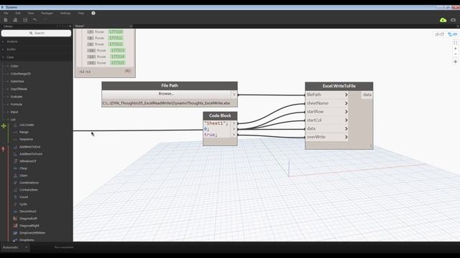Screen dimensions: 460x258
Task: Select the AllIndicesOf node
Action: pyautogui.click(x=27, y=161)
